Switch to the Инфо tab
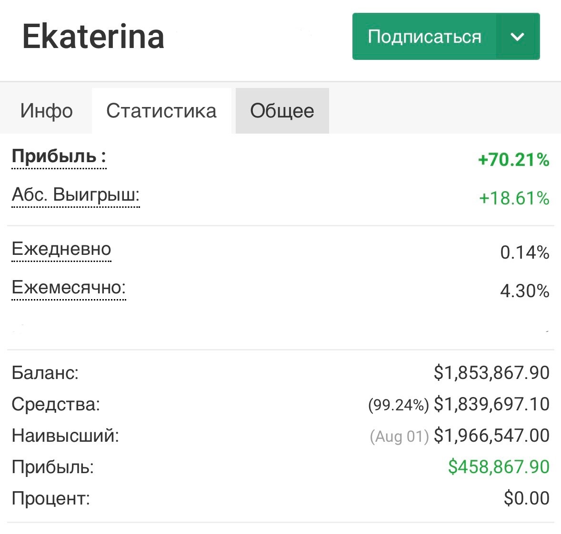 (46, 111)
